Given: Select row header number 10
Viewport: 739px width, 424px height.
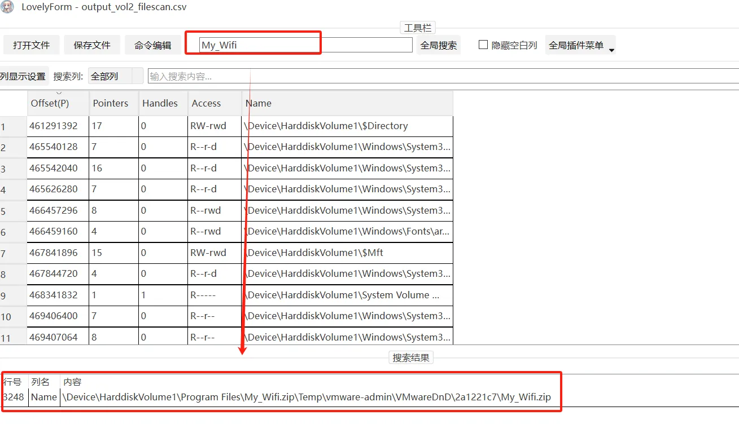Looking at the screenshot, I should tap(14, 316).
